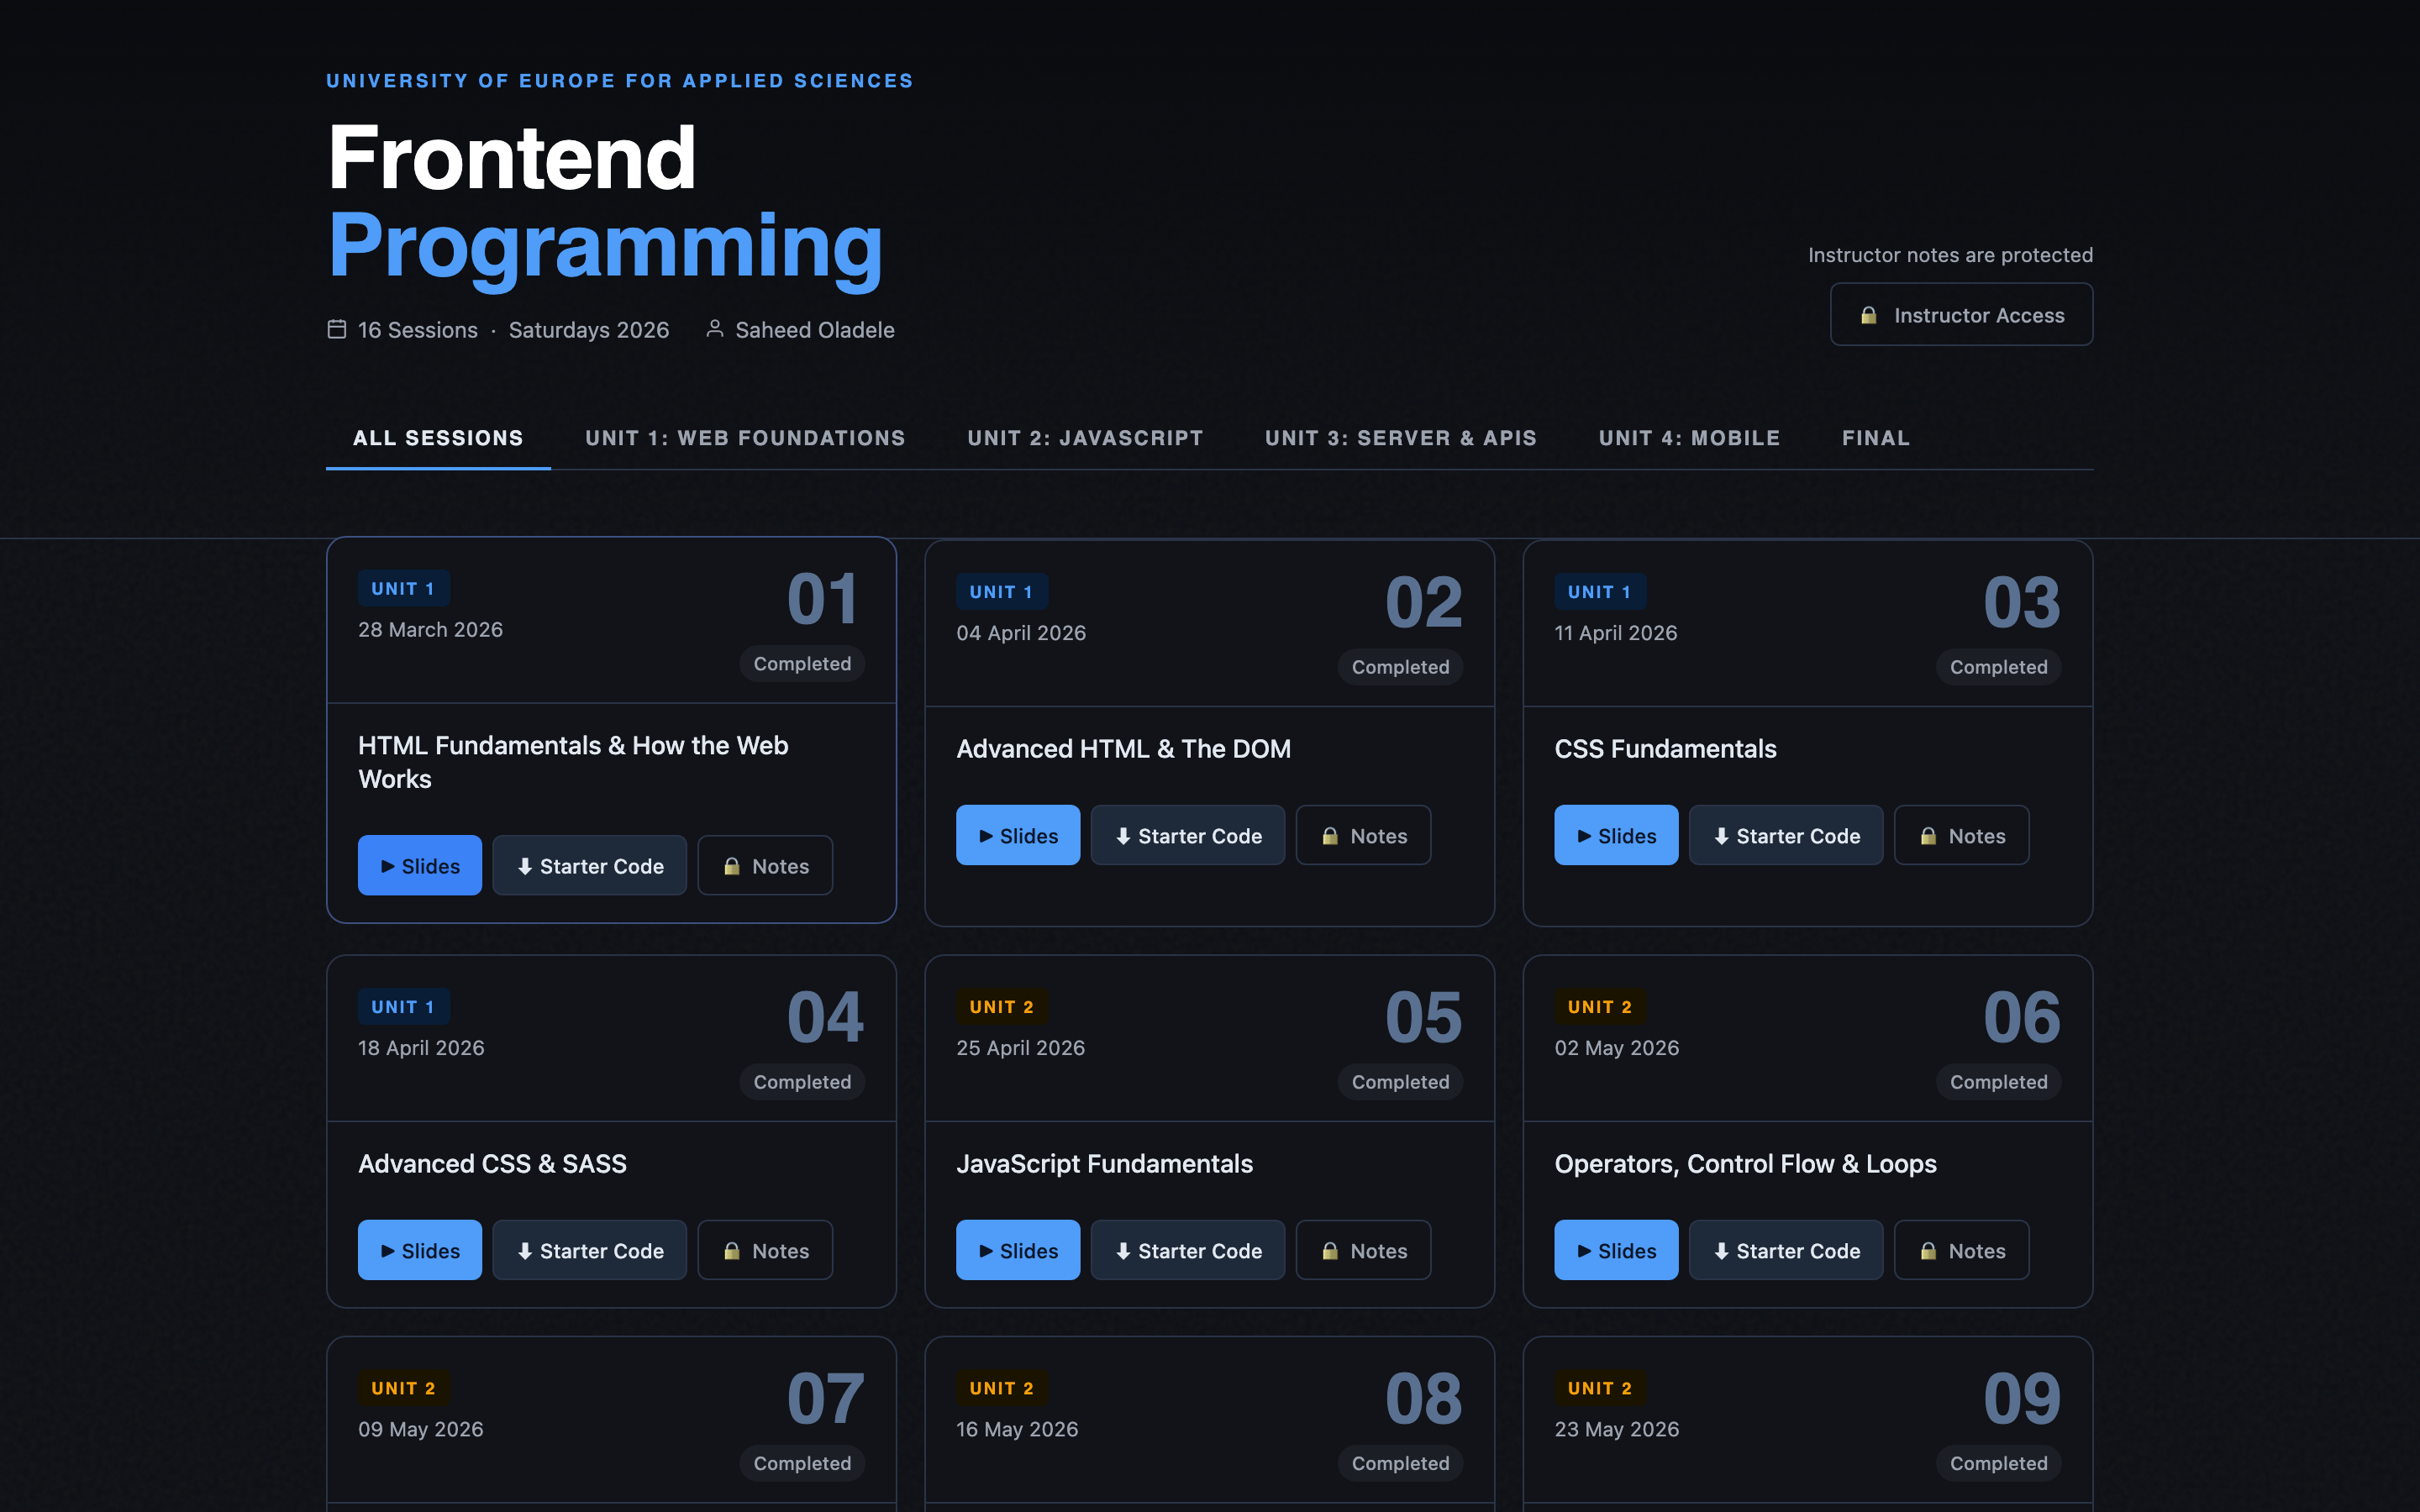Click Instructor notes are protected text
Image resolution: width=2420 pixels, height=1512 pixels.
1950,255
